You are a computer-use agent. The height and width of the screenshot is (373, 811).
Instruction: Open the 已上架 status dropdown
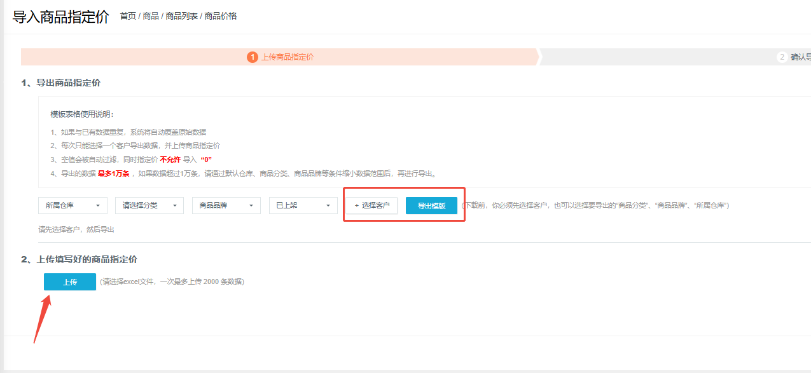pyautogui.click(x=303, y=205)
